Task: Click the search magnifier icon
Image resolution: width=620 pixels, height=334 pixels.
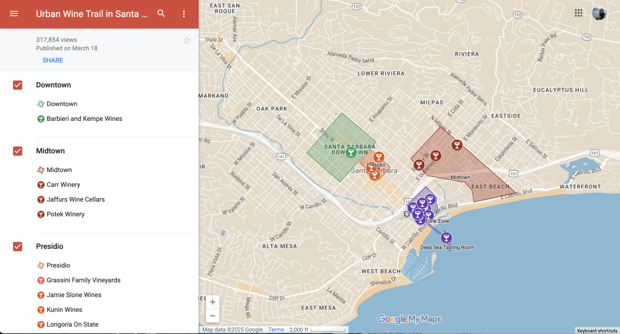Action: click(x=161, y=13)
